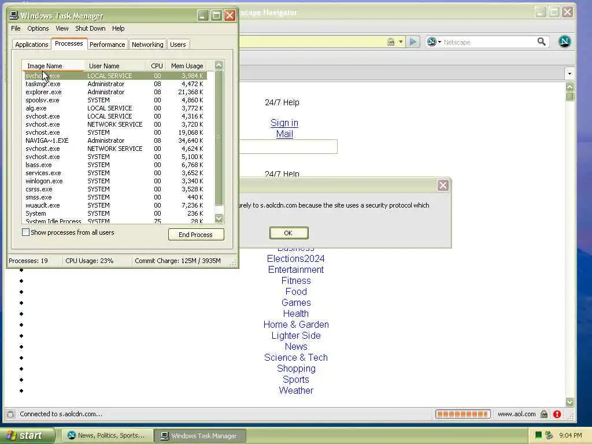Click the Weather link

pos(296,390)
